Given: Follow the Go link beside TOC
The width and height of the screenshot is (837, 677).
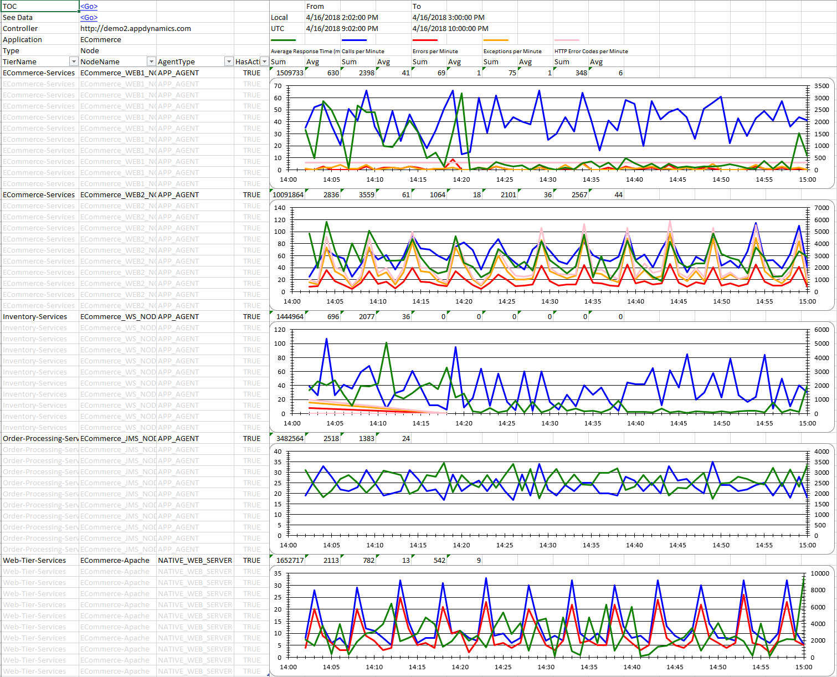Looking at the screenshot, I should click(x=89, y=7).
